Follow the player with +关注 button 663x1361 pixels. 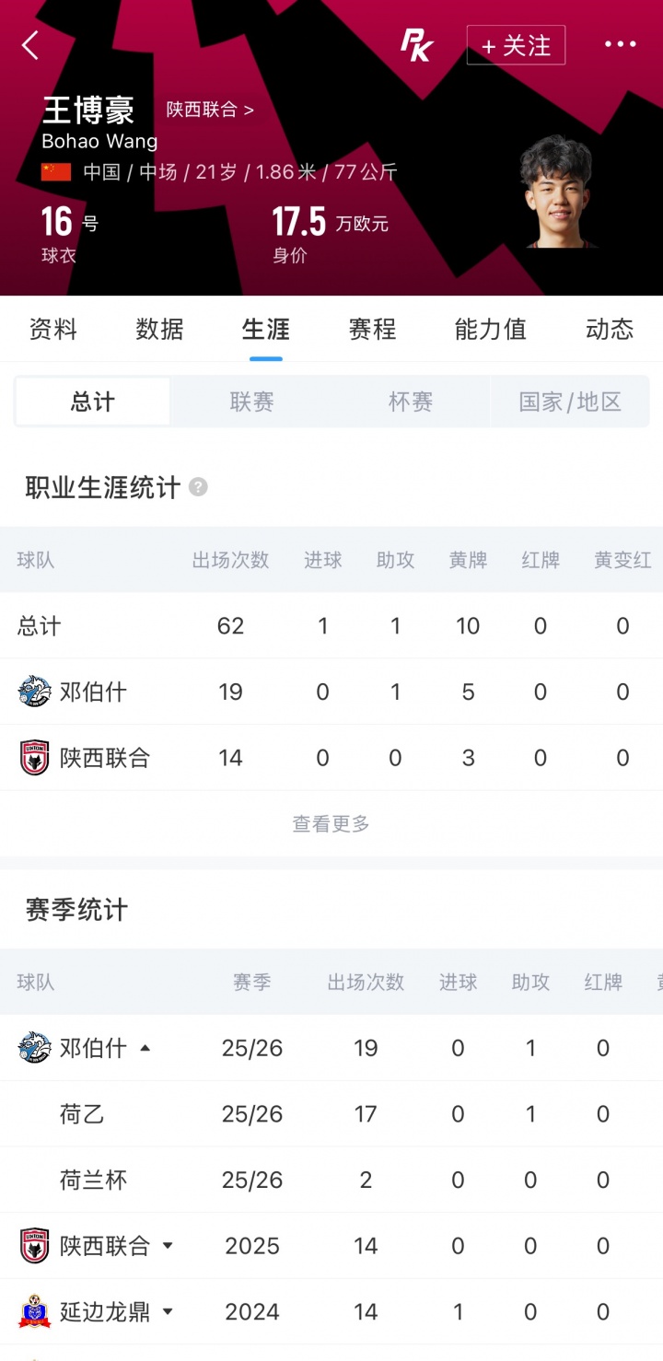pyautogui.click(x=516, y=45)
